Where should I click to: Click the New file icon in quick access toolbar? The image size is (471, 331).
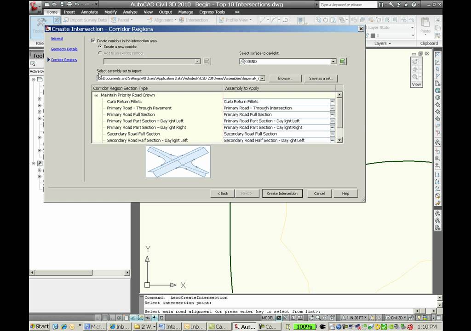point(47,5)
